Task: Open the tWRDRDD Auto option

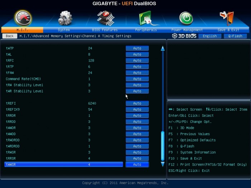Action: coord(137,146)
